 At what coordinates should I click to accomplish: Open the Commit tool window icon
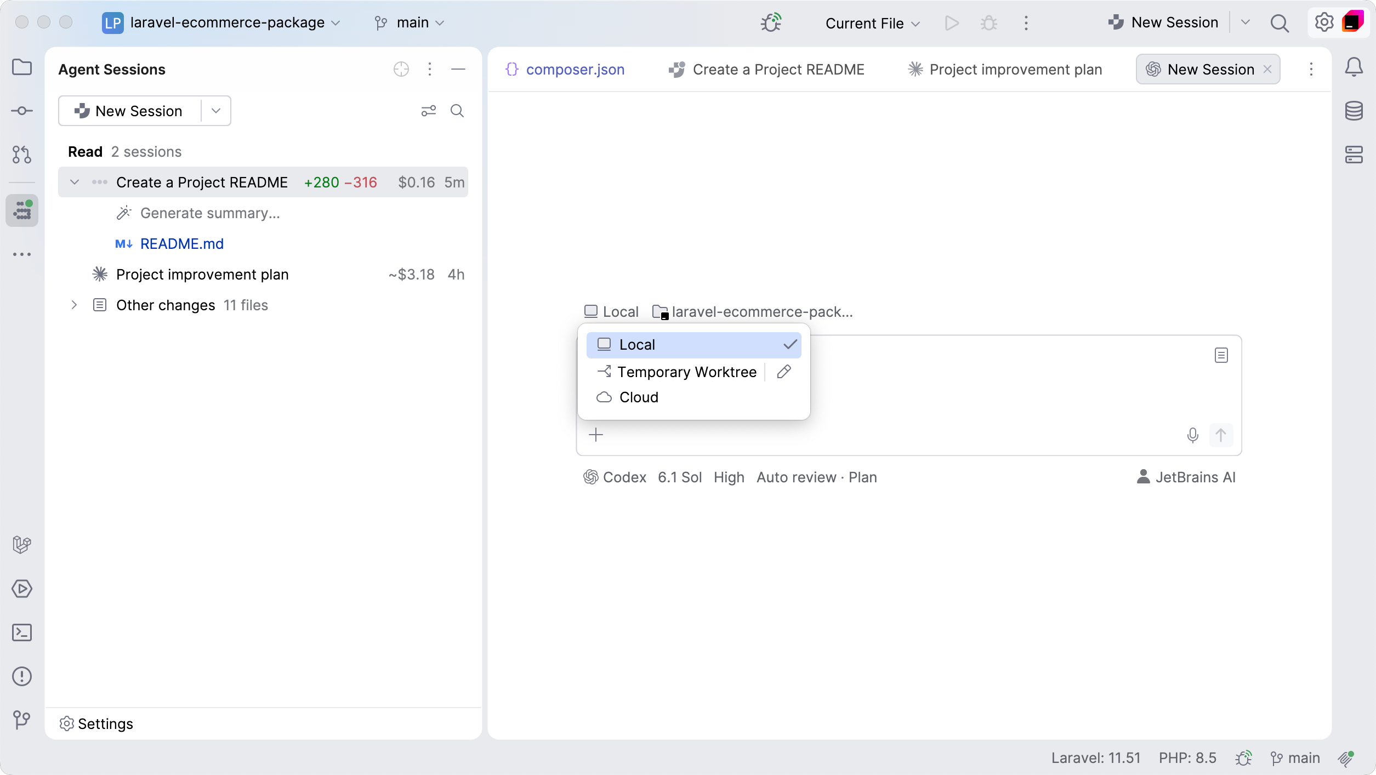tap(22, 111)
